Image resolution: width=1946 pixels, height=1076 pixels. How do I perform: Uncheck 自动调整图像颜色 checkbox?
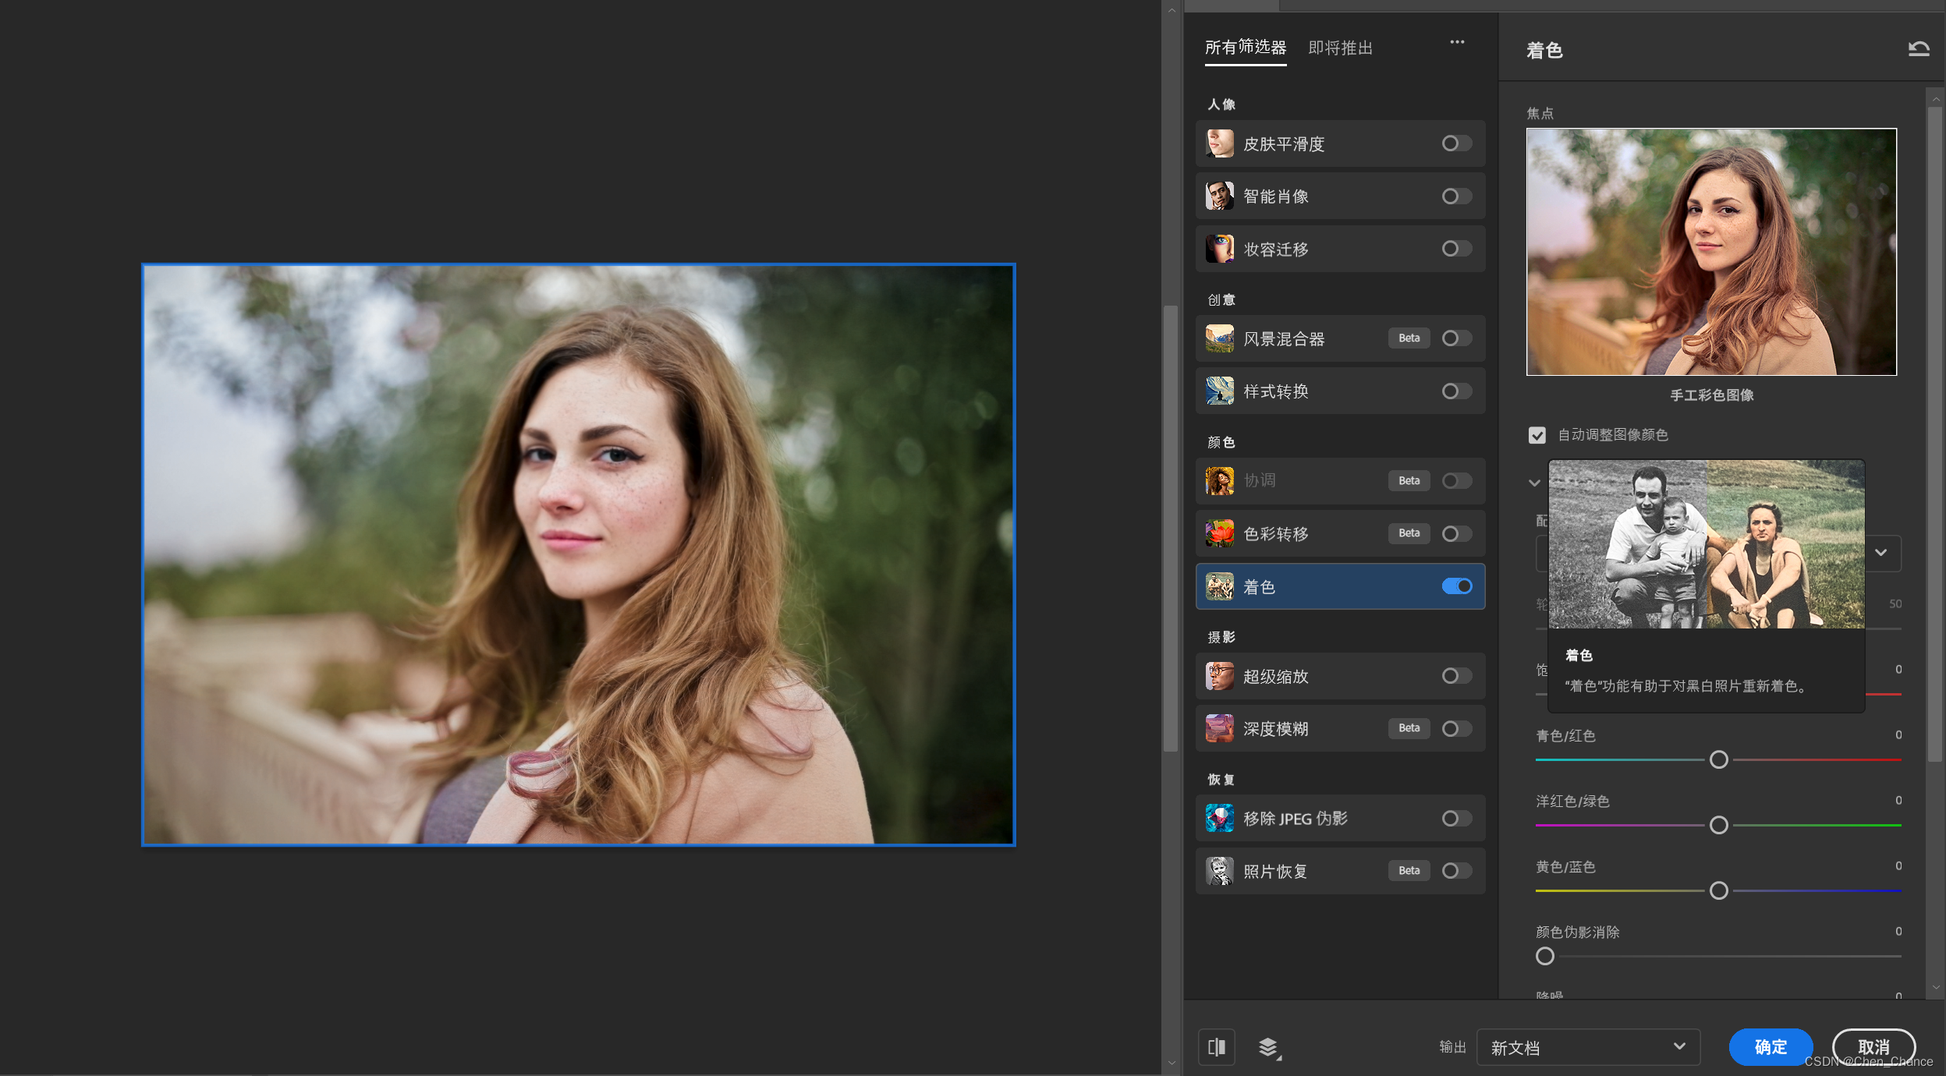click(x=1537, y=435)
